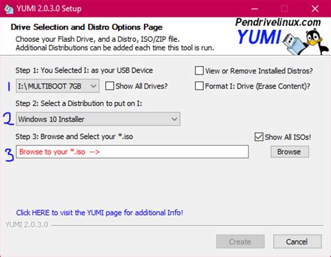Click 'Choose your Flash Drive' description line
Screen dimensions: 331x257
pos(98,39)
